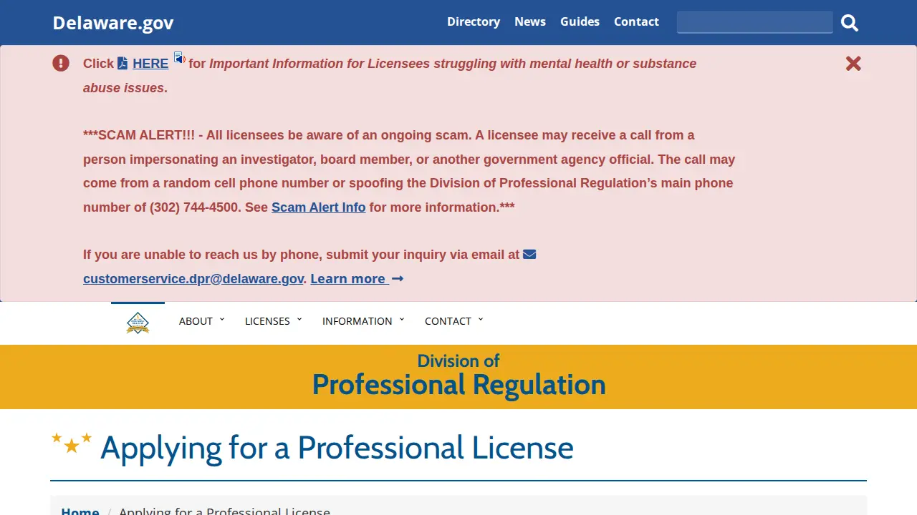Click the search magnifier icon
The image size is (917, 515).
tap(850, 23)
